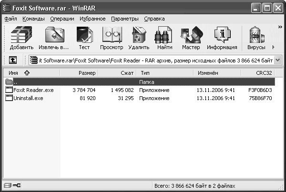The width and height of the screenshot is (286, 192).
Task: Sort by the Изменён column header
Action: pos(217,73)
